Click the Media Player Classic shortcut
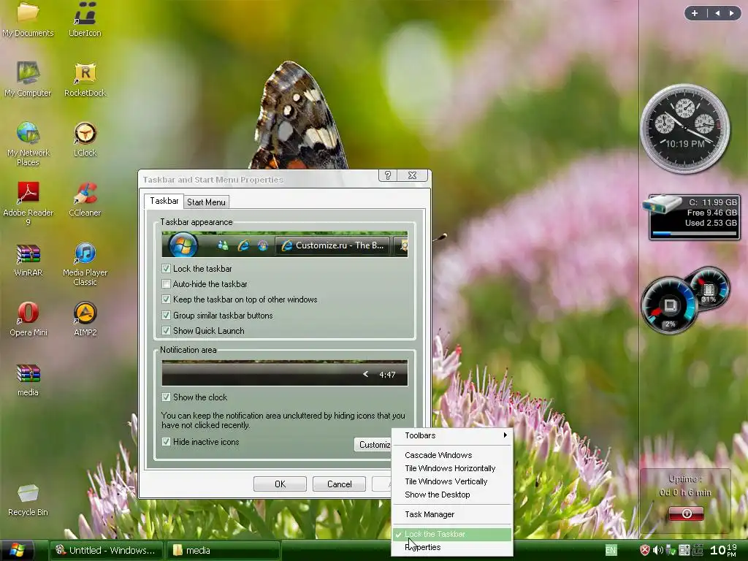This screenshot has height=561, width=748. coord(85,264)
